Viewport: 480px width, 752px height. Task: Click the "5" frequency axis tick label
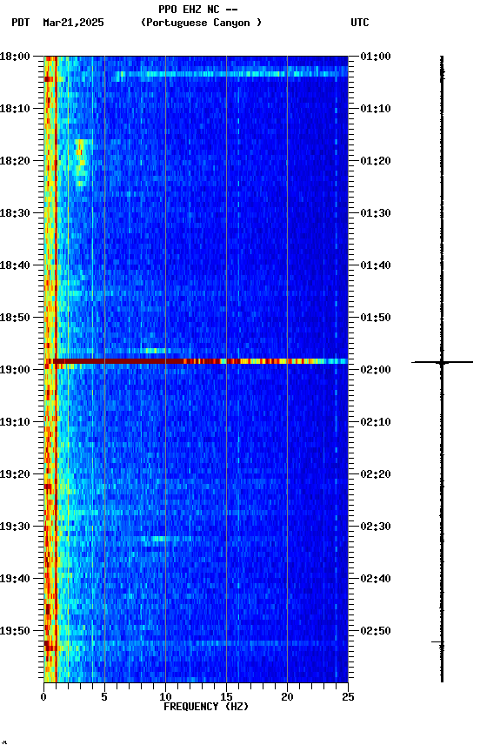tap(104, 697)
